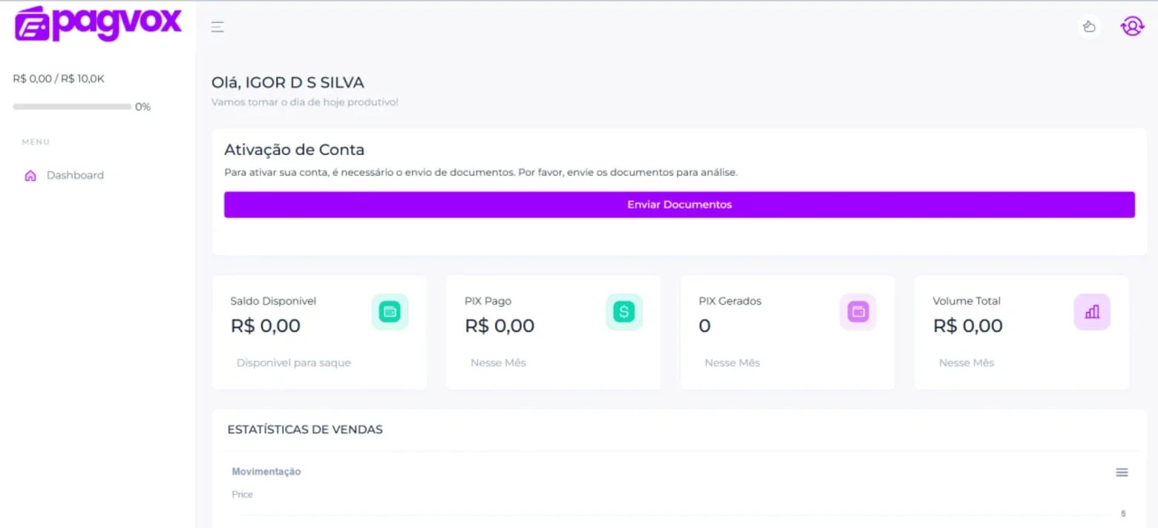Click the pagvox logo

point(98,24)
